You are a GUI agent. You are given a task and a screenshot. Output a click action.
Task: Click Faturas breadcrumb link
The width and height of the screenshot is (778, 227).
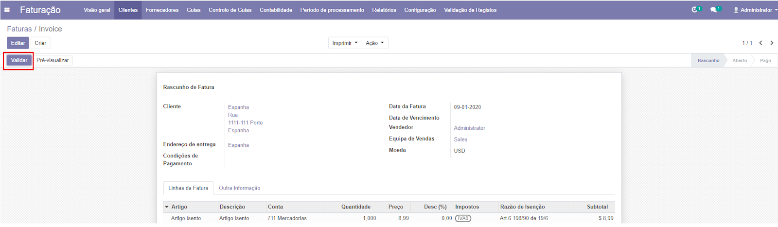pos(19,29)
